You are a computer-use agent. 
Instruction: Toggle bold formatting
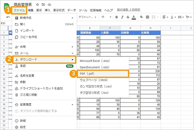pyautogui.click(x=116, y=17)
